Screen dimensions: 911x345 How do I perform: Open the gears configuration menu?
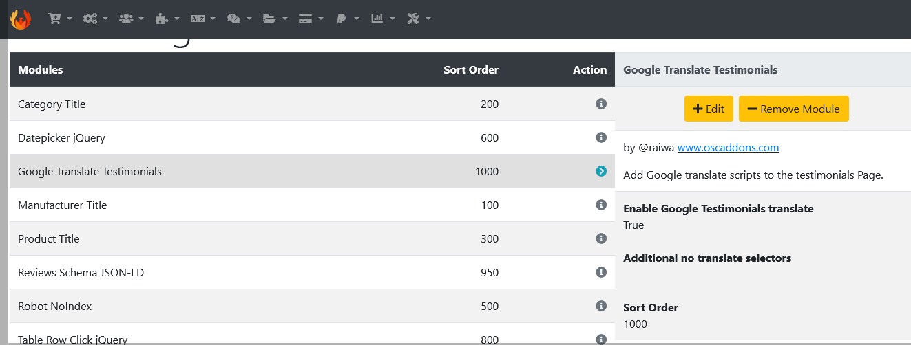[95, 19]
